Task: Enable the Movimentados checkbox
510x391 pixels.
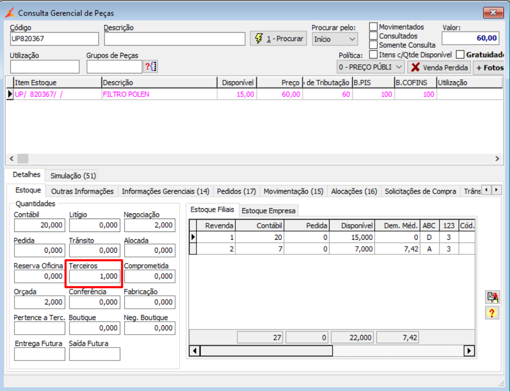Action: click(x=373, y=26)
